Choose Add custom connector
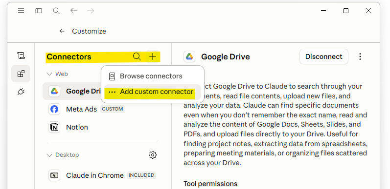This screenshot has width=390, height=189. 153,92
